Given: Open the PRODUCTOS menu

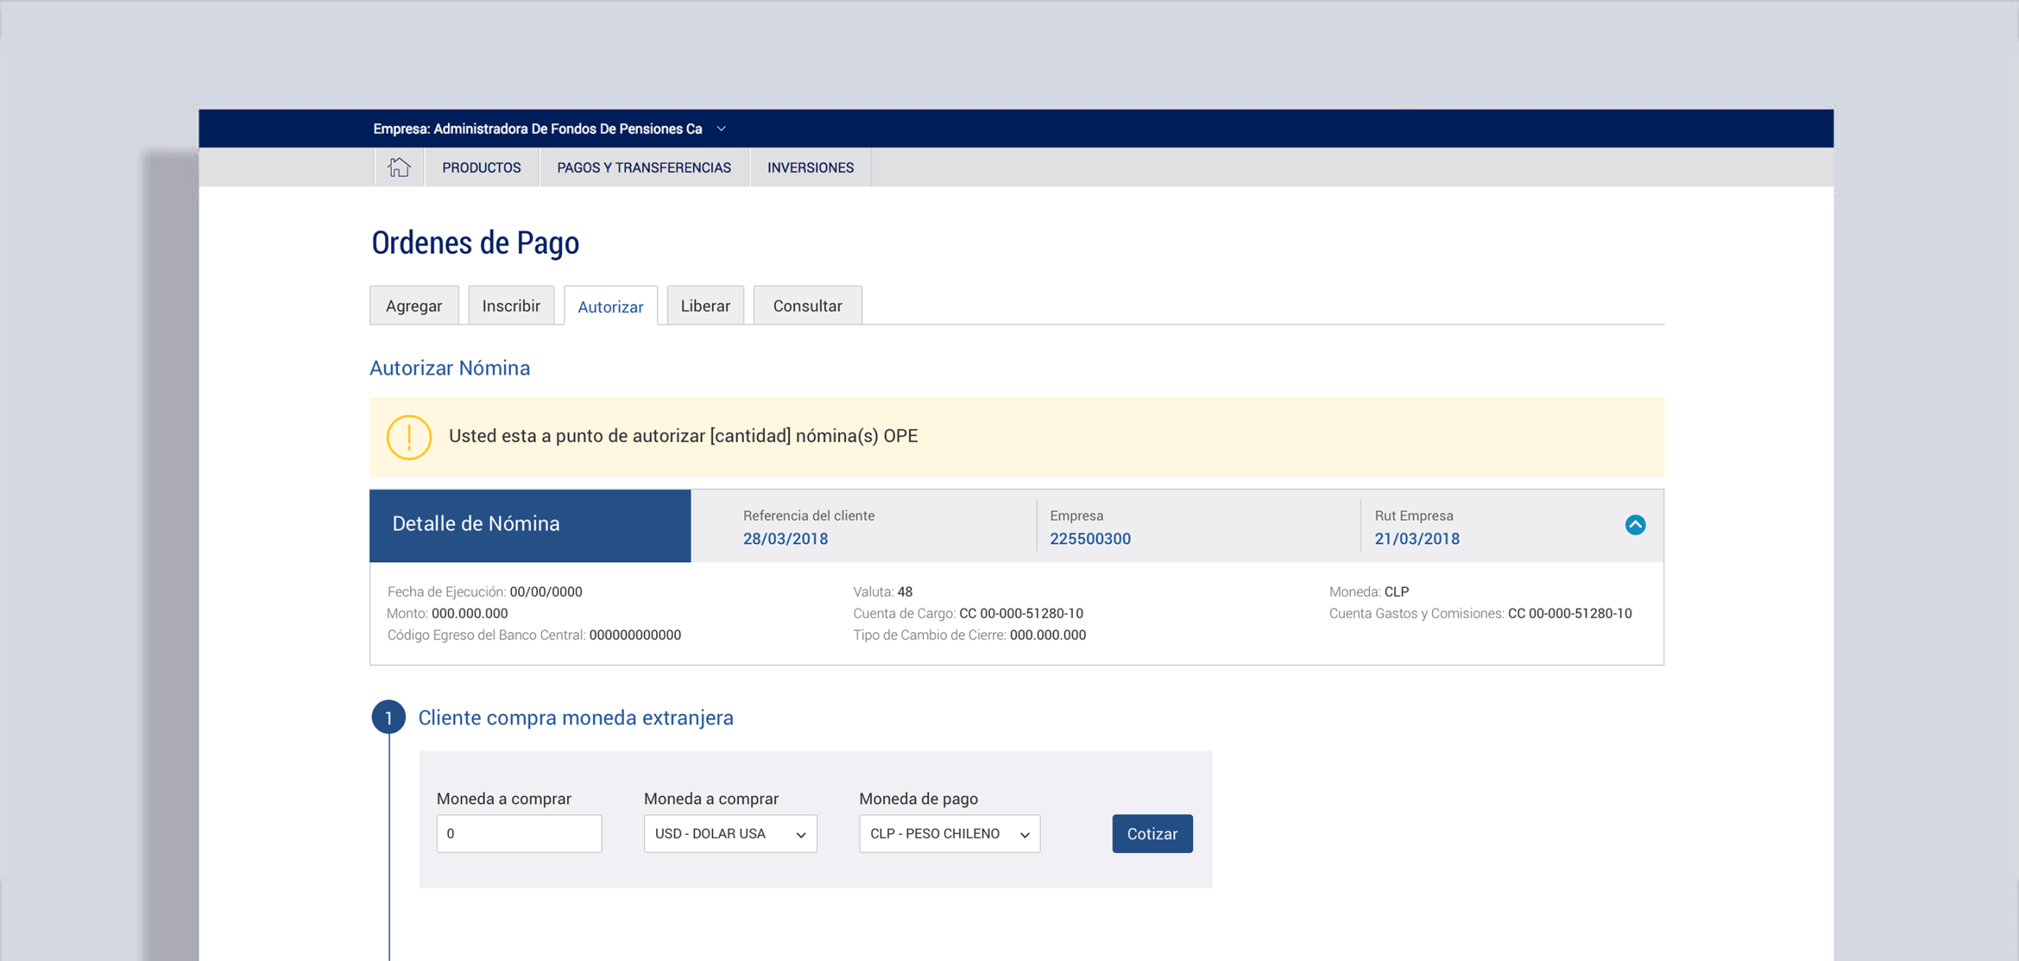Looking at the screenshot, I should (481, 167).
